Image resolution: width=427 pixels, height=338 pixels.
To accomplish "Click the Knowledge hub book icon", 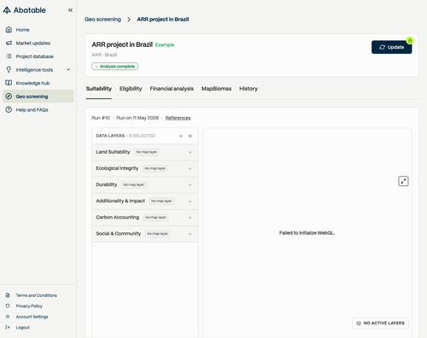I will point(9,83).
